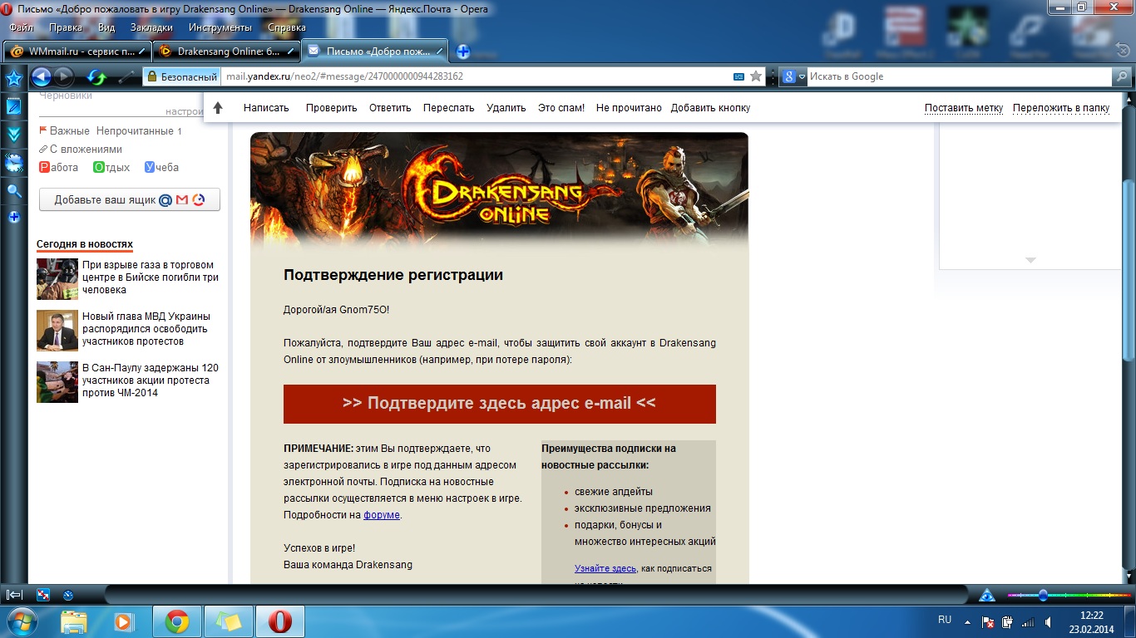
Task: Add a new panel with the sidebar plus
Action: point(14,218)
